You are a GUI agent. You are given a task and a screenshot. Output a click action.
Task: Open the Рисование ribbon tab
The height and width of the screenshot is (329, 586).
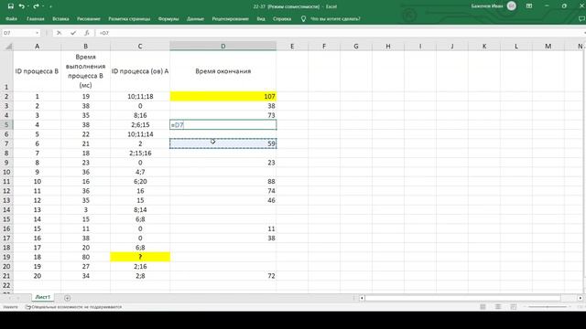coord(89,18)
